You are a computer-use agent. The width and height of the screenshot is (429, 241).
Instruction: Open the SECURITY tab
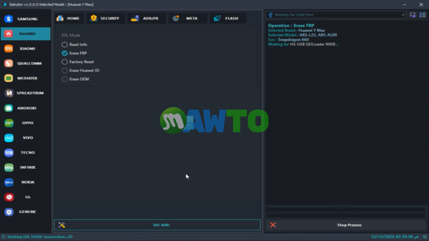pyautogui.click(x=105, y=18)
